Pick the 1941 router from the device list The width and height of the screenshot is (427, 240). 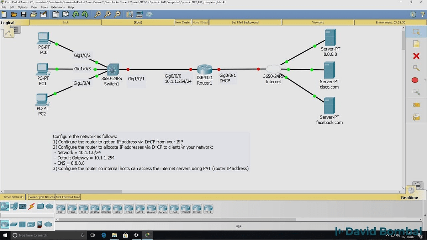coord(61,209)
